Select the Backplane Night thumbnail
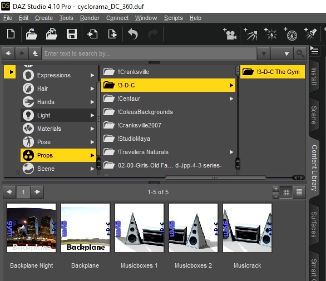Image resolution: width=326 pixels, height=281 pixels. 31,228
